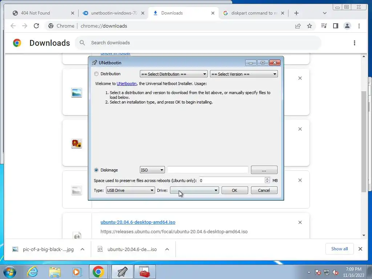The width and height of the screenshot is (372, 279).
Task: Toggle Chrome side panel icon
Action: point(335,26)
